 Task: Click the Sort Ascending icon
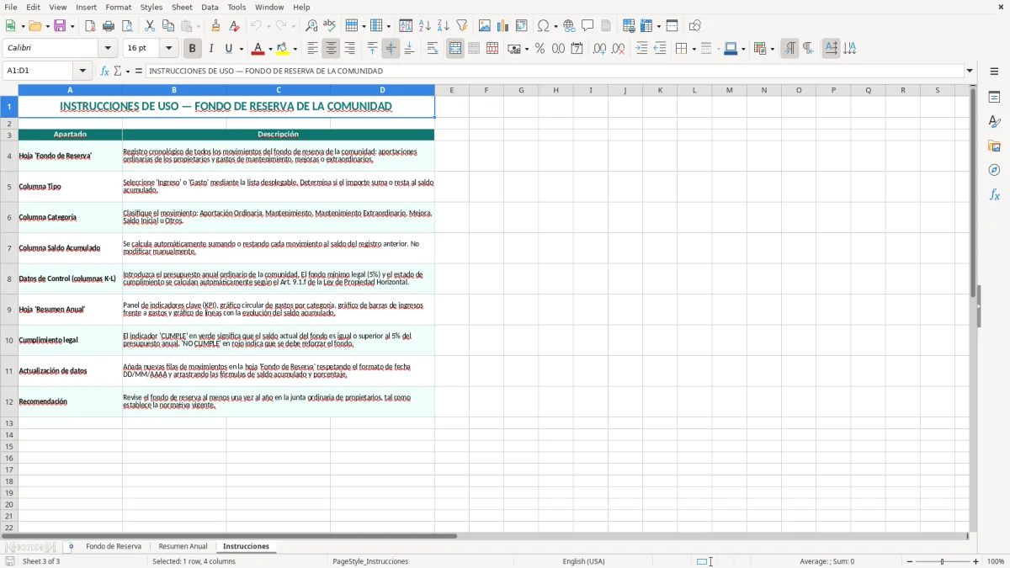[425, 26]
